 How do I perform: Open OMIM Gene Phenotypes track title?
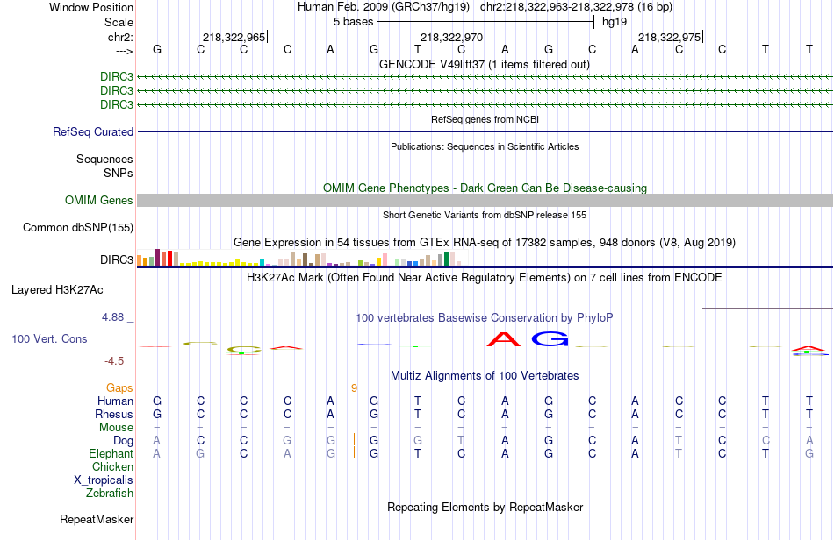[x=485, y=188]
